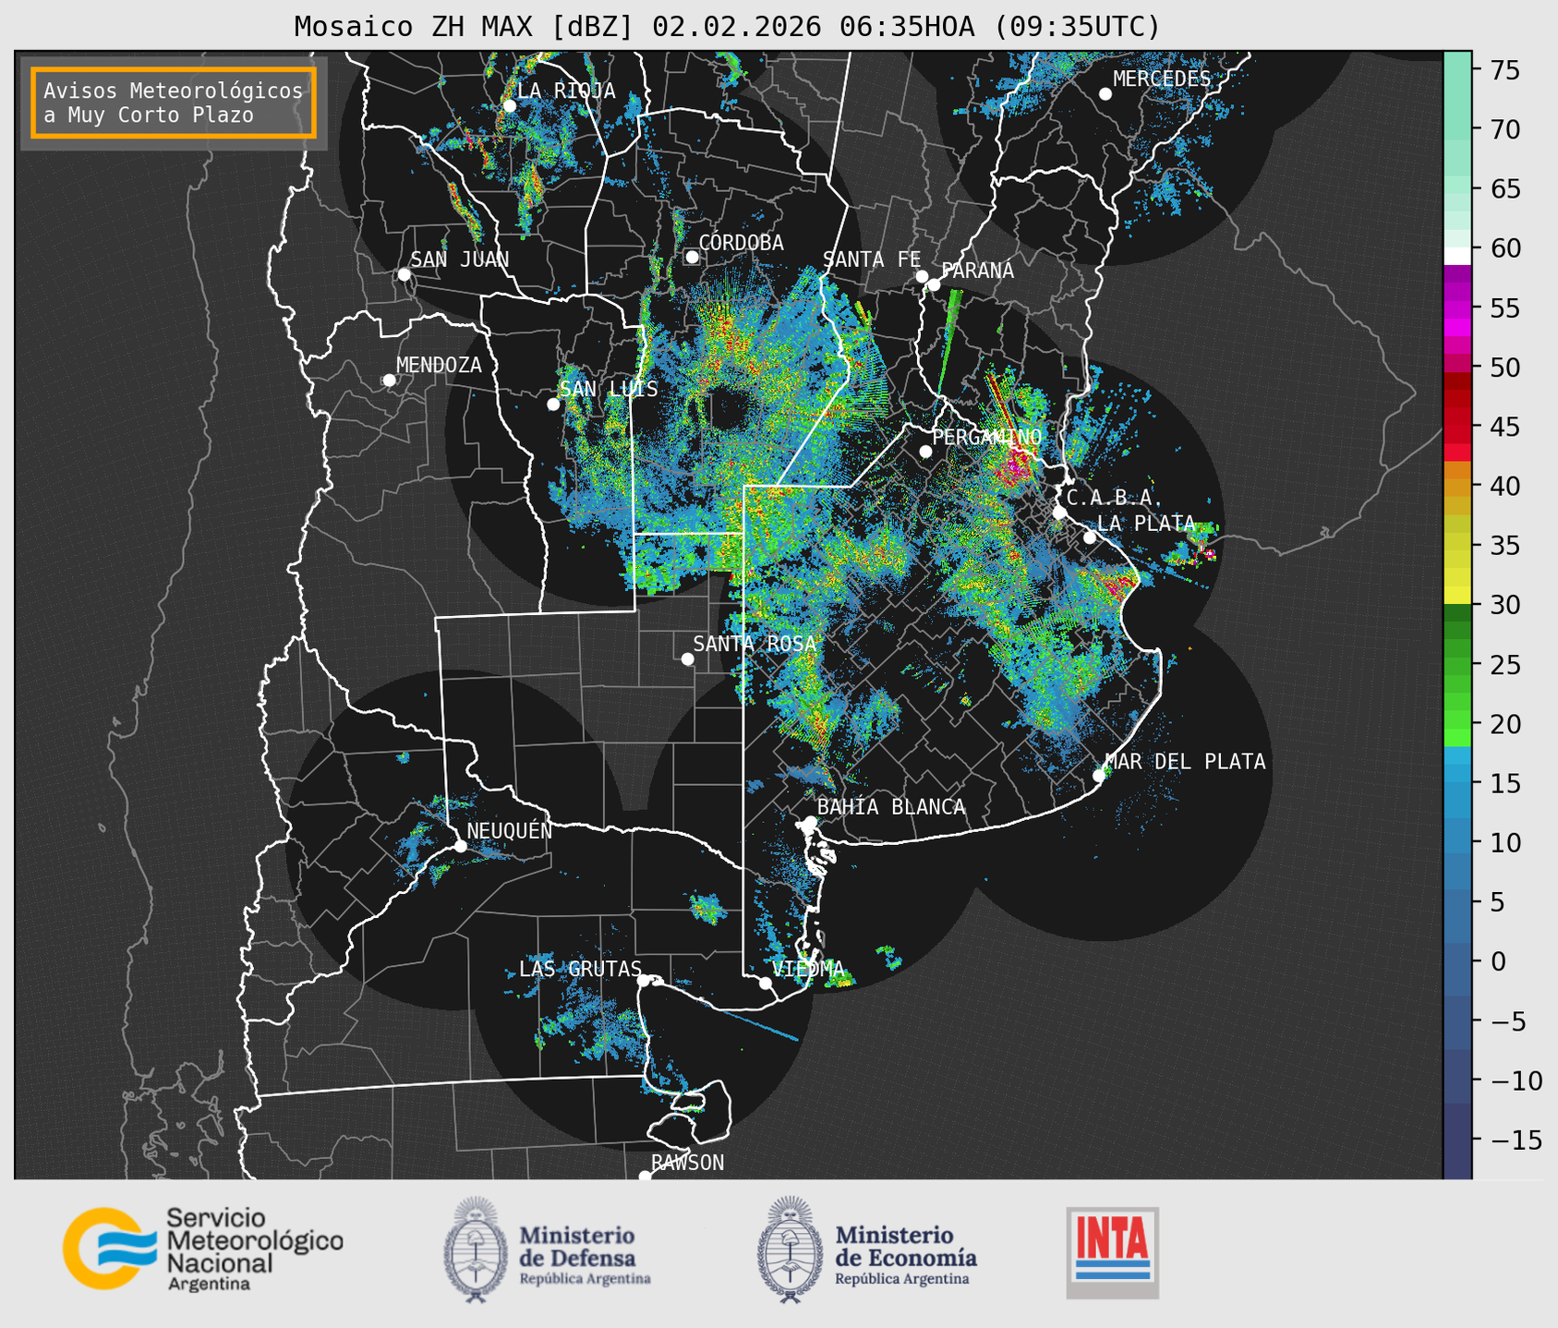
Task: Click the Pergamino city marker dot
Action: coord(925,452)
